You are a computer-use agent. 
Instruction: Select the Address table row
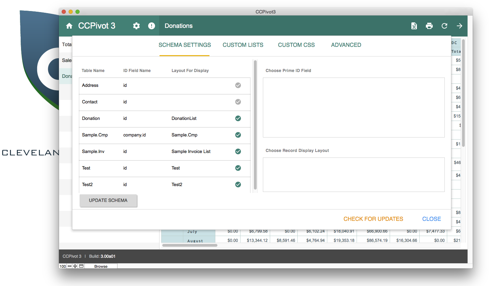[165, 86]
